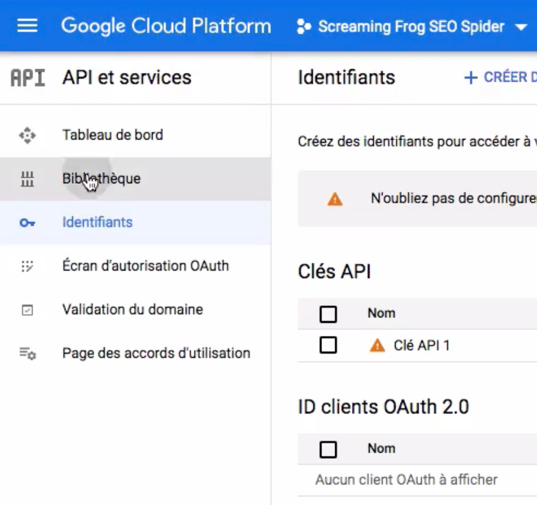The image size is (537, 505).
Task: Click the Screaming Frog SEO Spider project name
Action: [x=411, y=27]
